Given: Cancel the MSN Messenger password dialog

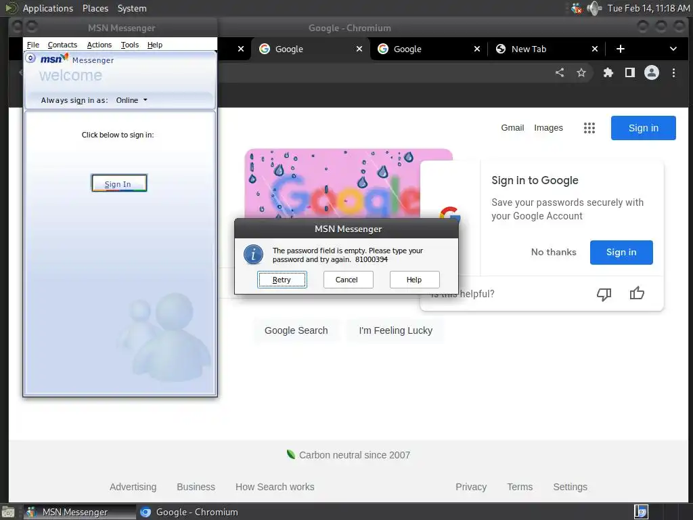Looking at the screenshot, I should tap(349, 280).
